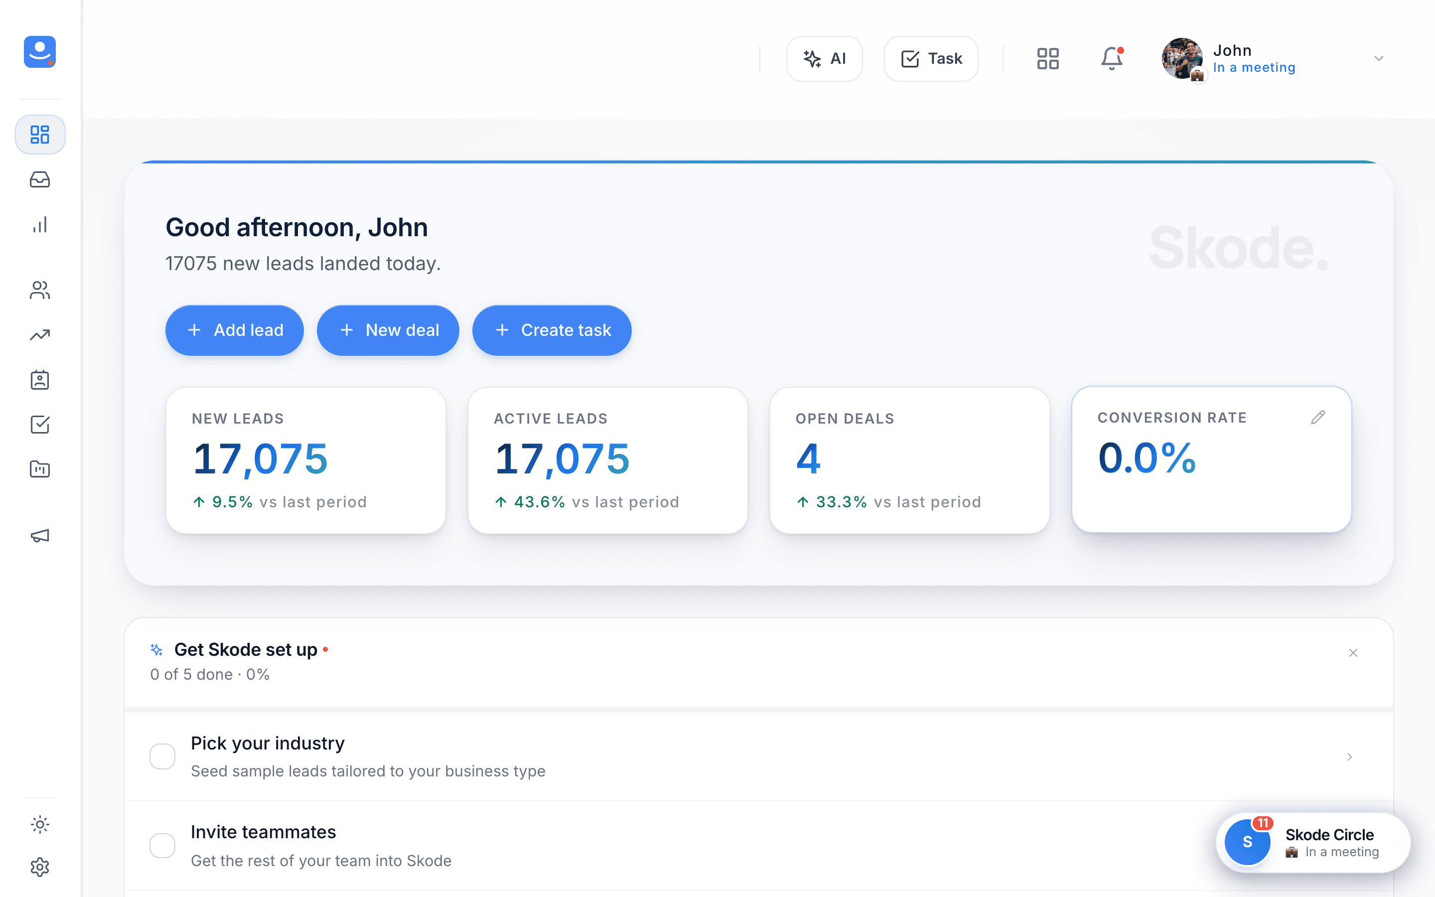Viewport: 1435px width, 897px height.
Task: Click the 'In a meeting' status under John
Action: (1254, 68)
